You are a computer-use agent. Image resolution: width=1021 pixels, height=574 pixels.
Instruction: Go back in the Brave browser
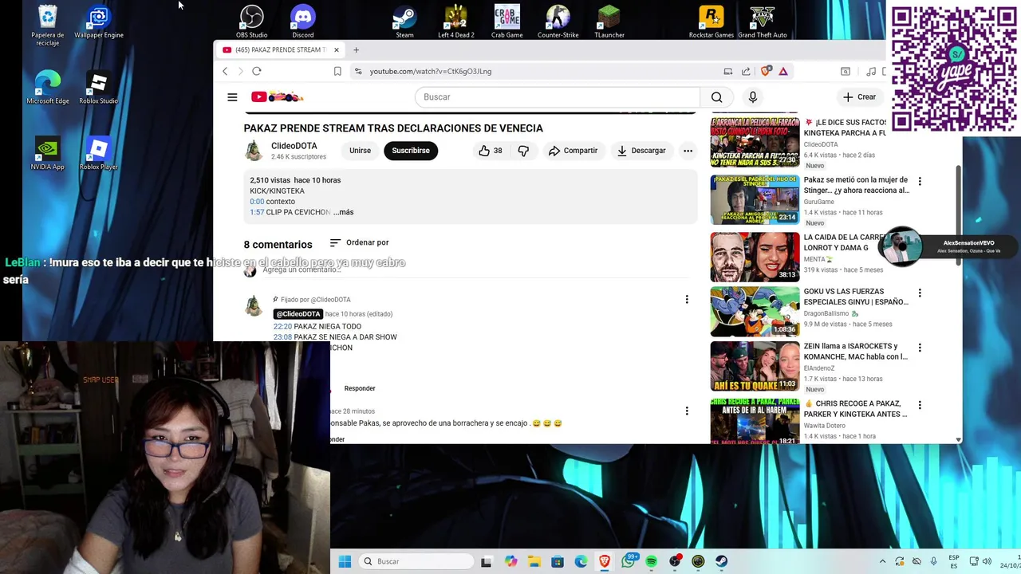225,71
